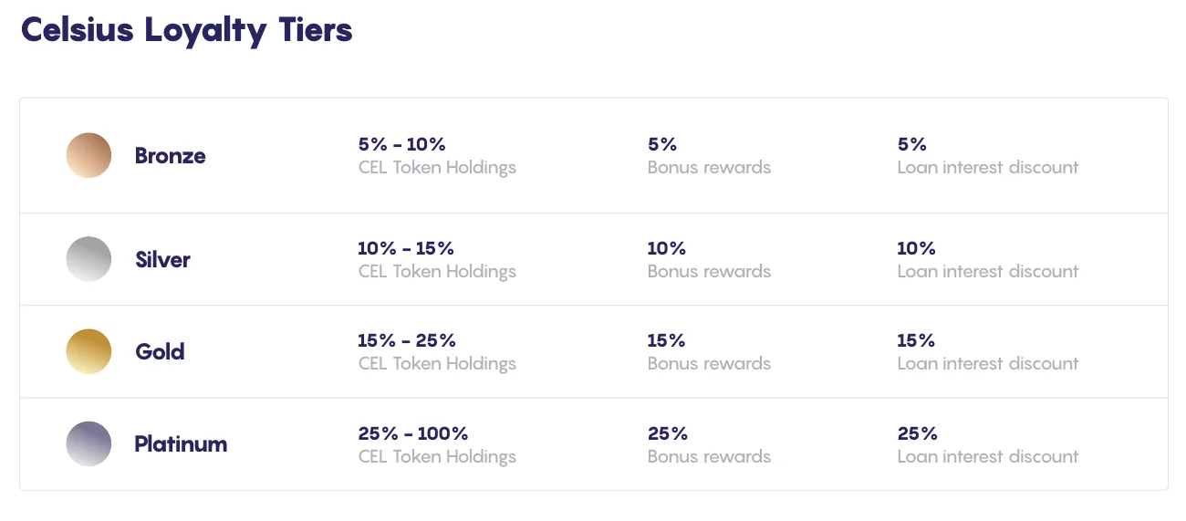Click the Gold tier medal icon
1186x521 pixels.
pos(88,351)
